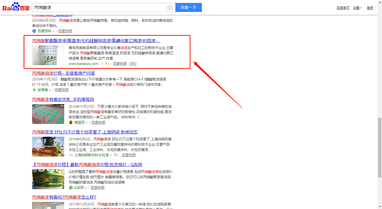
Task: Click the 百度一下 search button
Action: pyautogui.click(x=189, y=7)
